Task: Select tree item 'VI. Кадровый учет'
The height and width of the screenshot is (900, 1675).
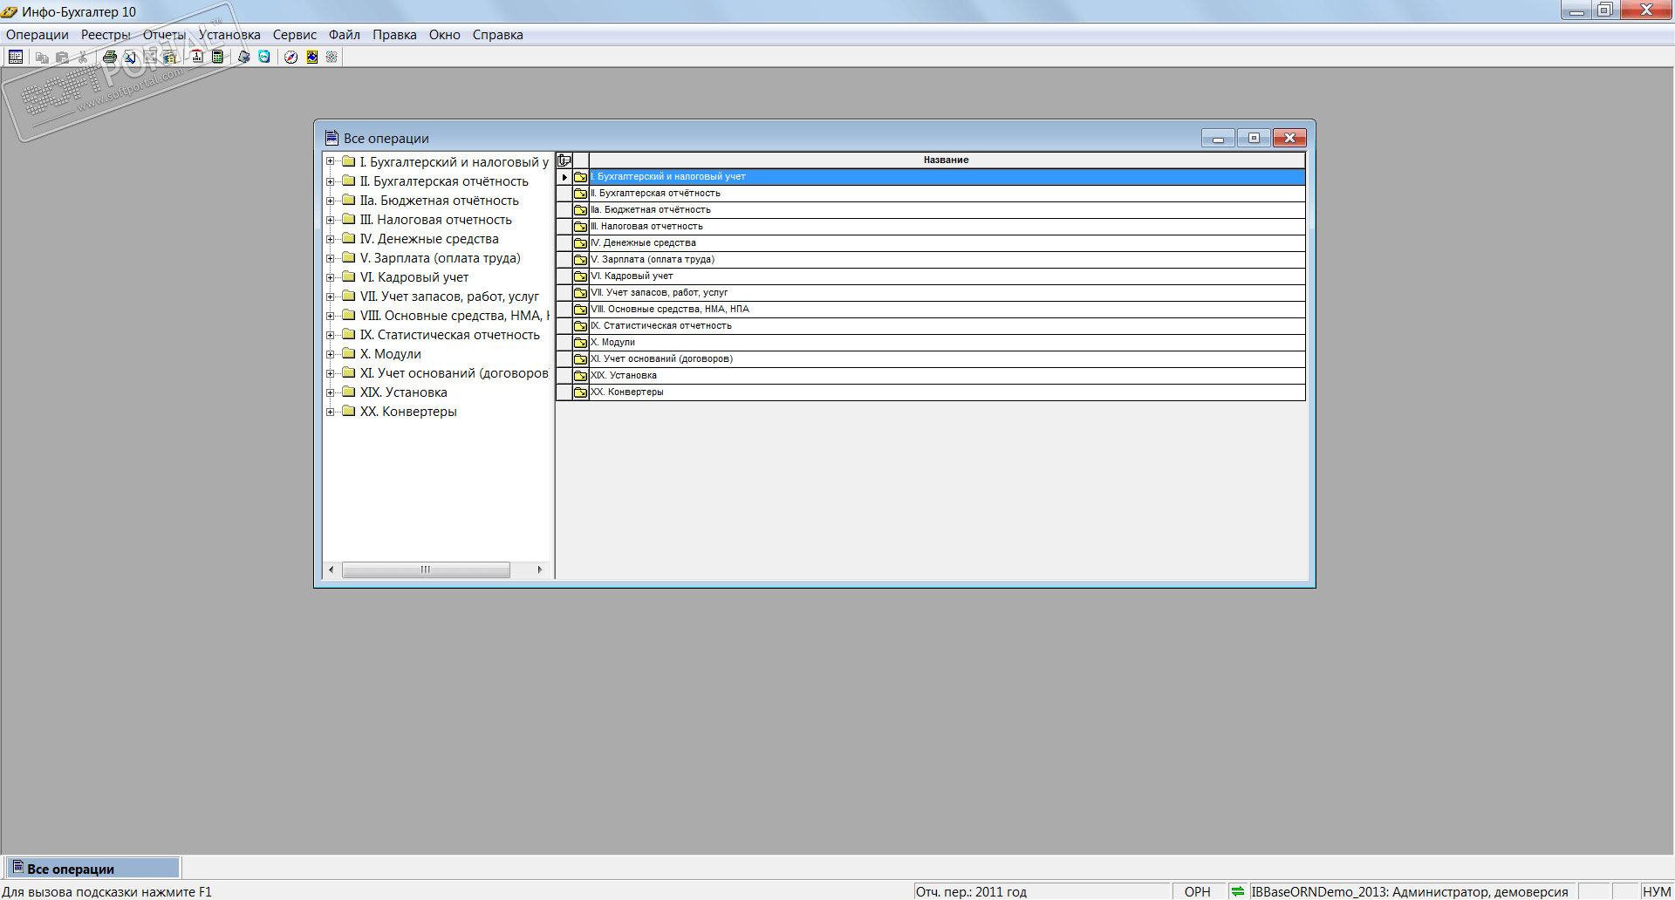Action: [x=414, y=277]
